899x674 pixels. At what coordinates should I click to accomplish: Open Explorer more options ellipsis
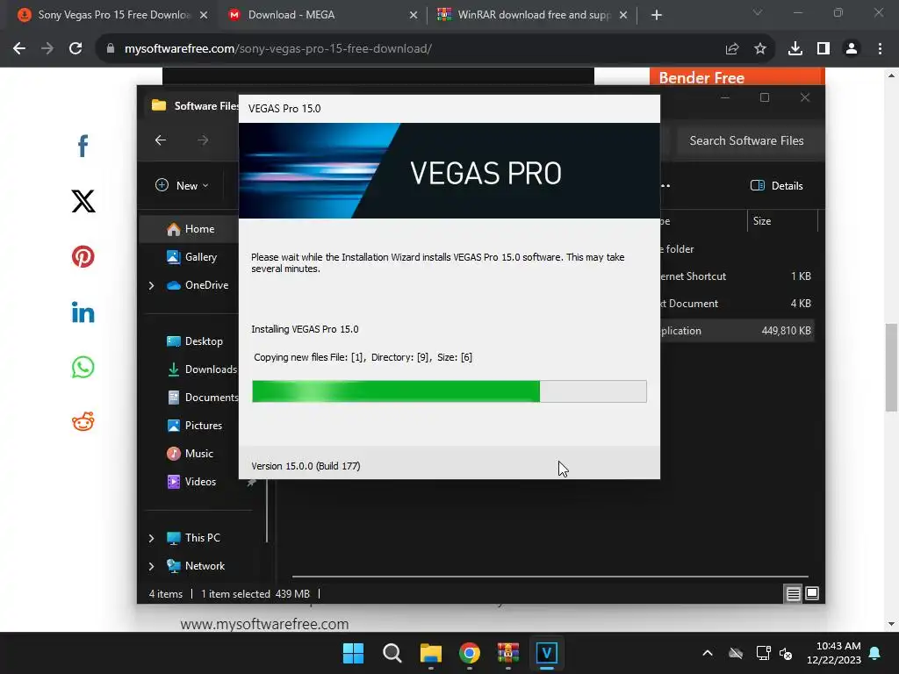tap(665, 186)
